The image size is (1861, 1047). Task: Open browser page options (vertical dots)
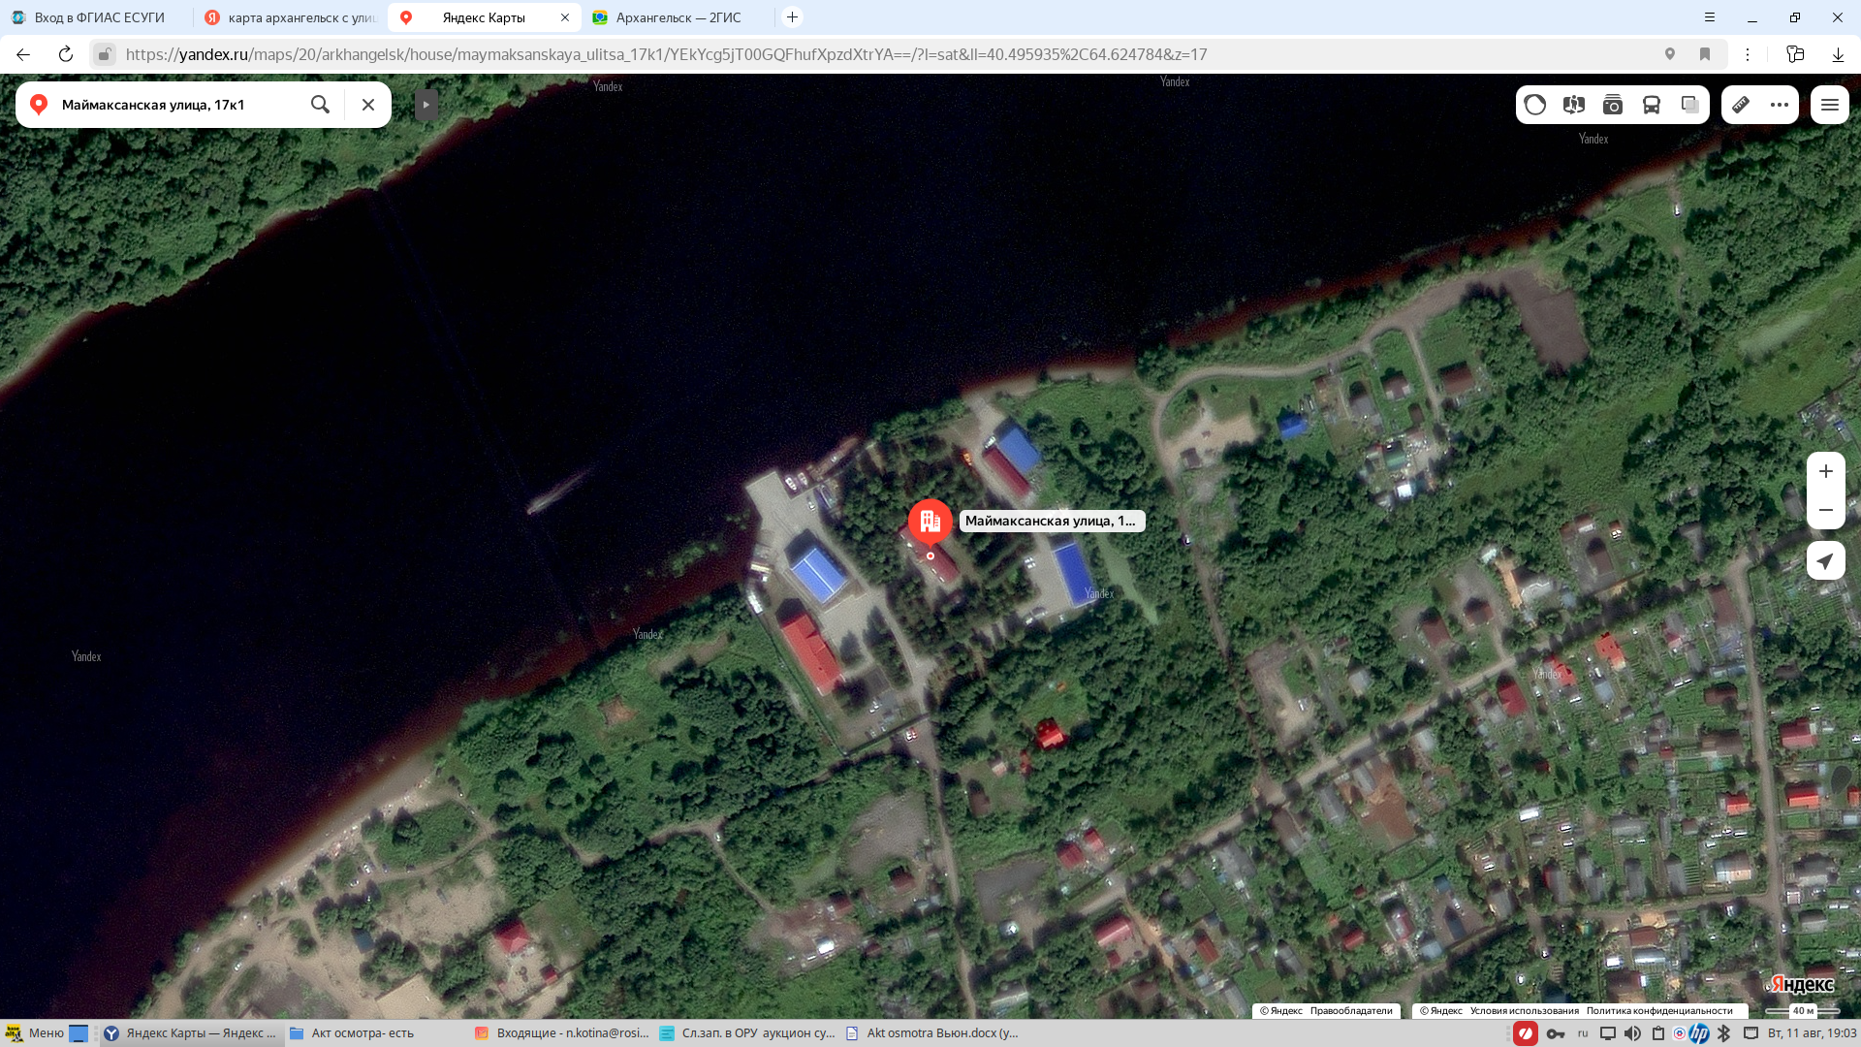coord(1748,54)
